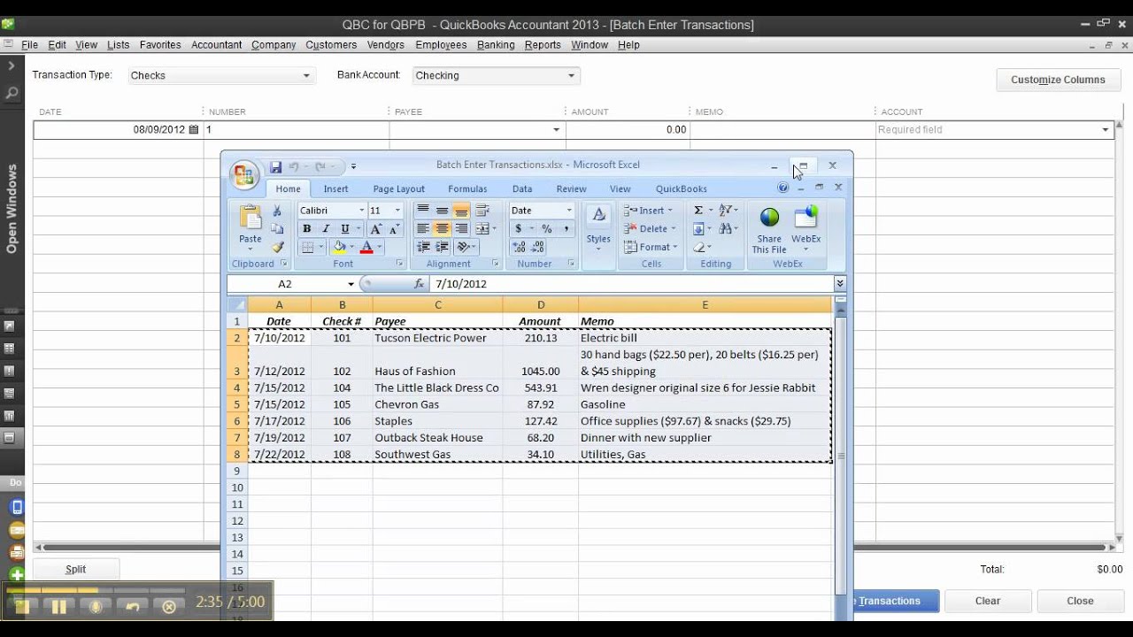Cut selection using the scissors icon
Viewport: 1133px width, 637px height.
tap(277, 211)
